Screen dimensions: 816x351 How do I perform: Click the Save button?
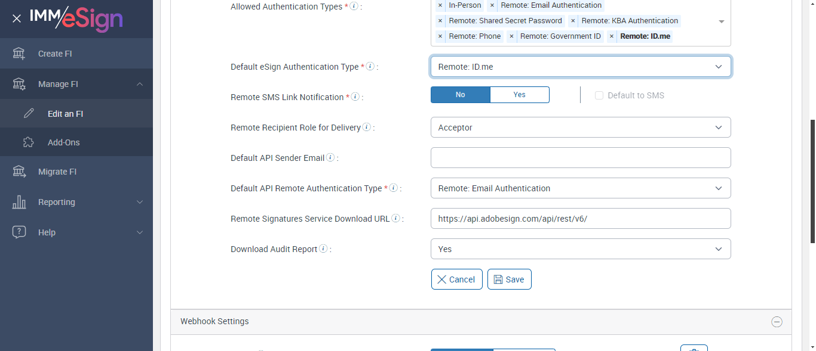509,279
